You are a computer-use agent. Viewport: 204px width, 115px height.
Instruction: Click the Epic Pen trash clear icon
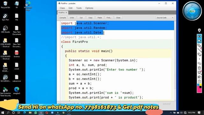(199, 68)
